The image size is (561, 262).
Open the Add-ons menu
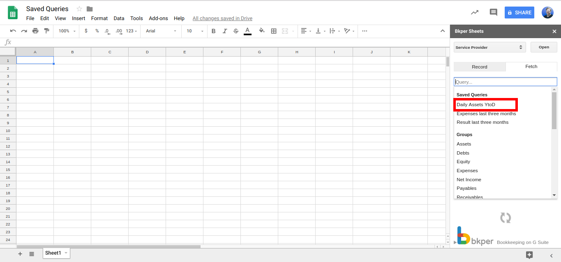(158, 18)
